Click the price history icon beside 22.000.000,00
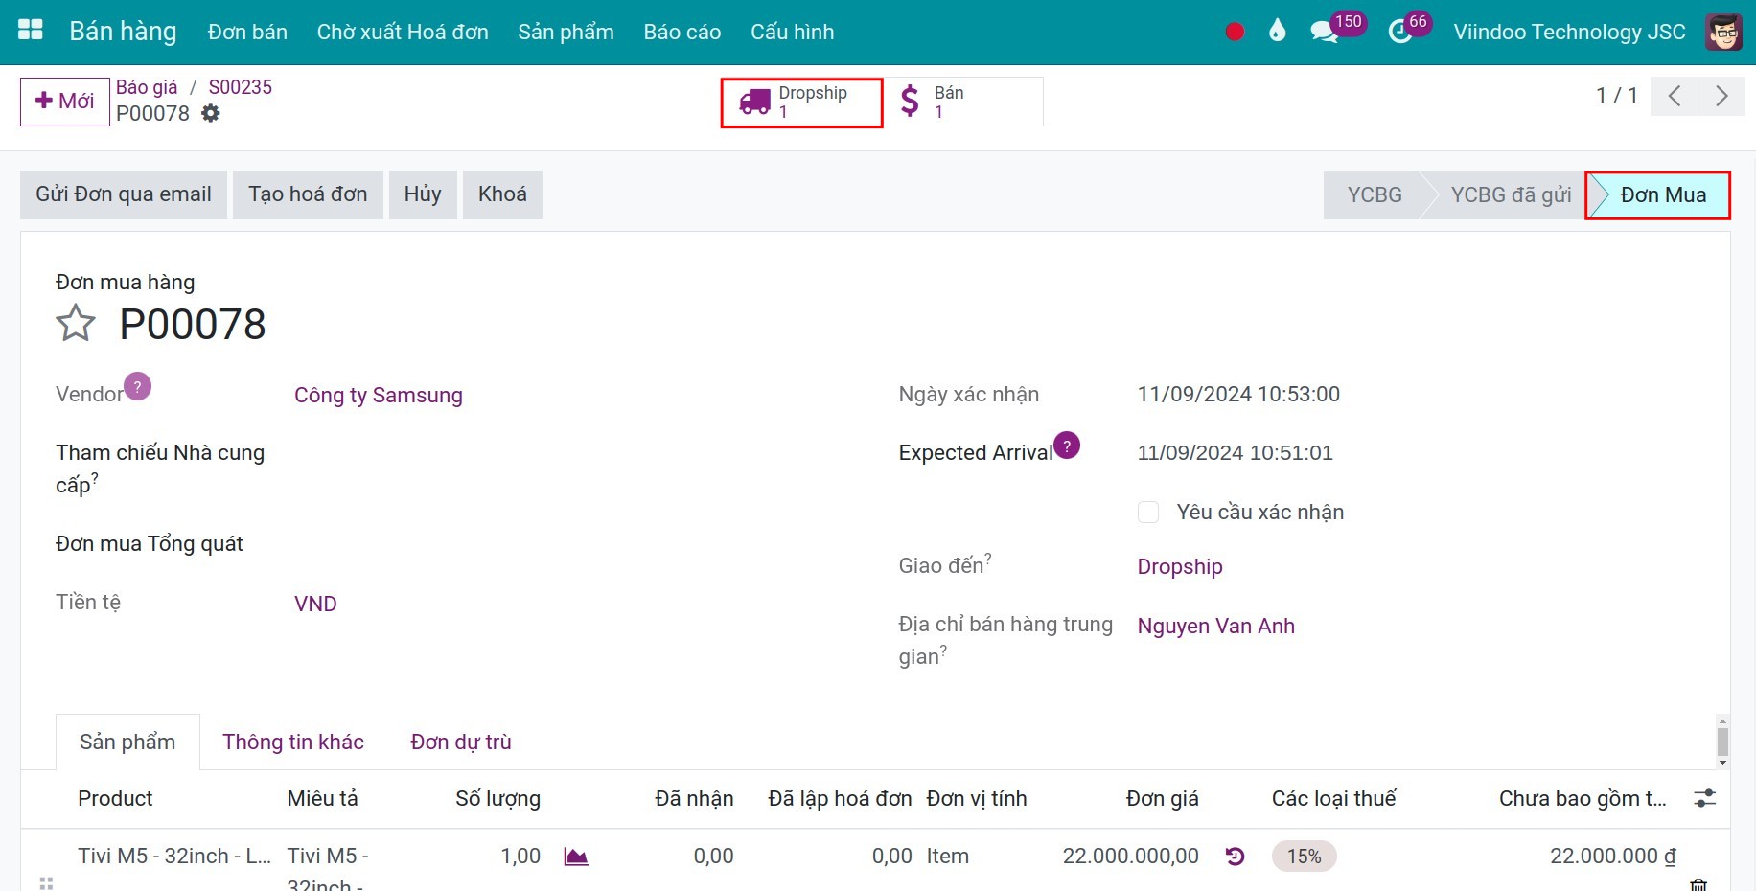 tap(1235, 857)
